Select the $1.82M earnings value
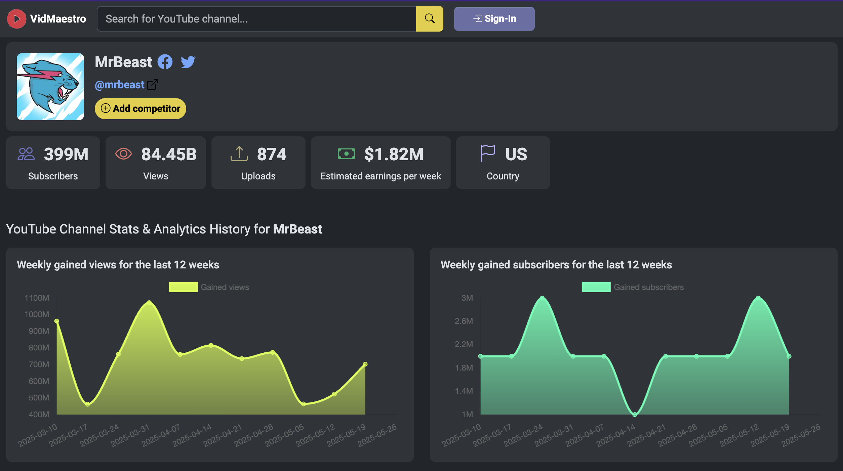Viewport: 843px width, 471px height. click(394, 154)
